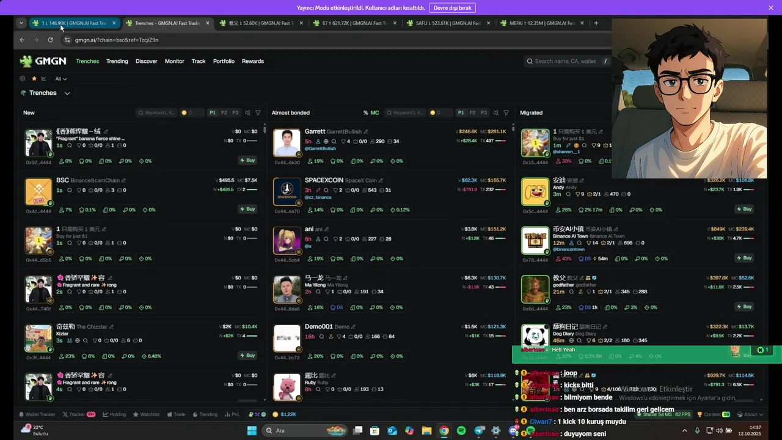Go to the Track navigation item
Screen dimensions: 782x440
pyautogui.click(x=199, y=61)
